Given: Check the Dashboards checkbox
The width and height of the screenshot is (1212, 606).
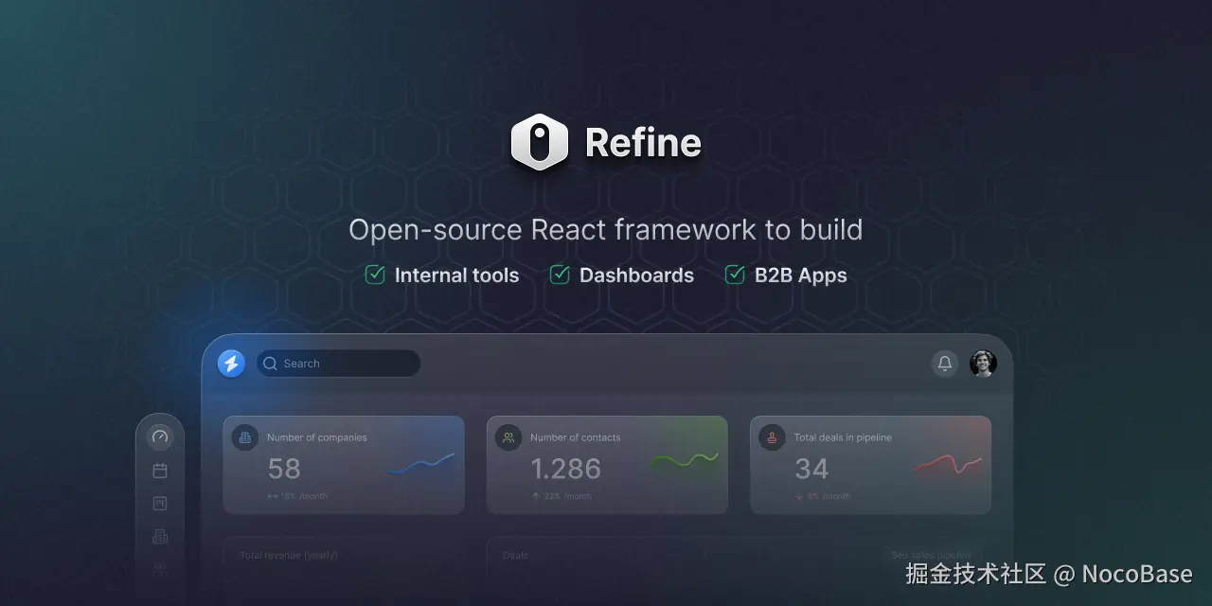Looking at the screenshot, I should point(560,275).
